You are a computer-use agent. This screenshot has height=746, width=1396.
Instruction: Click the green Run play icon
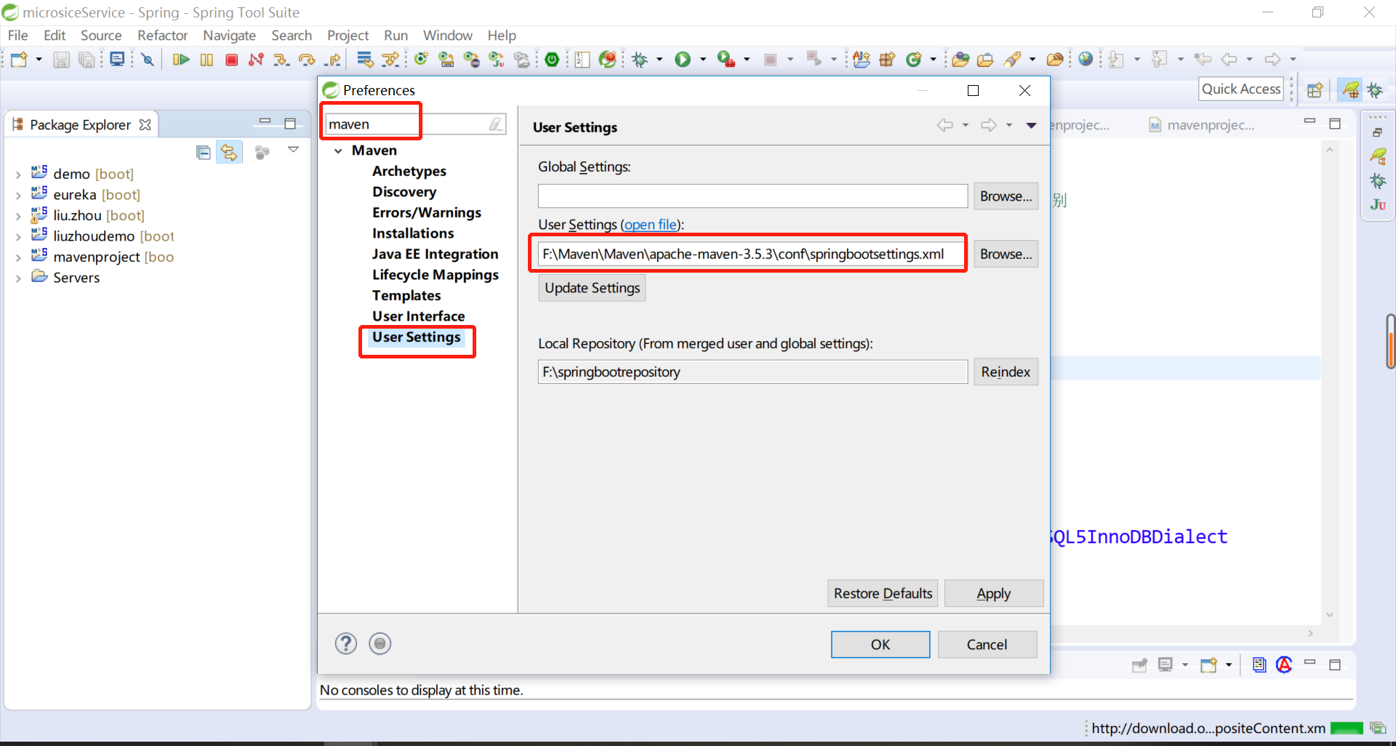pyautogui.click(x=682, y=60)
